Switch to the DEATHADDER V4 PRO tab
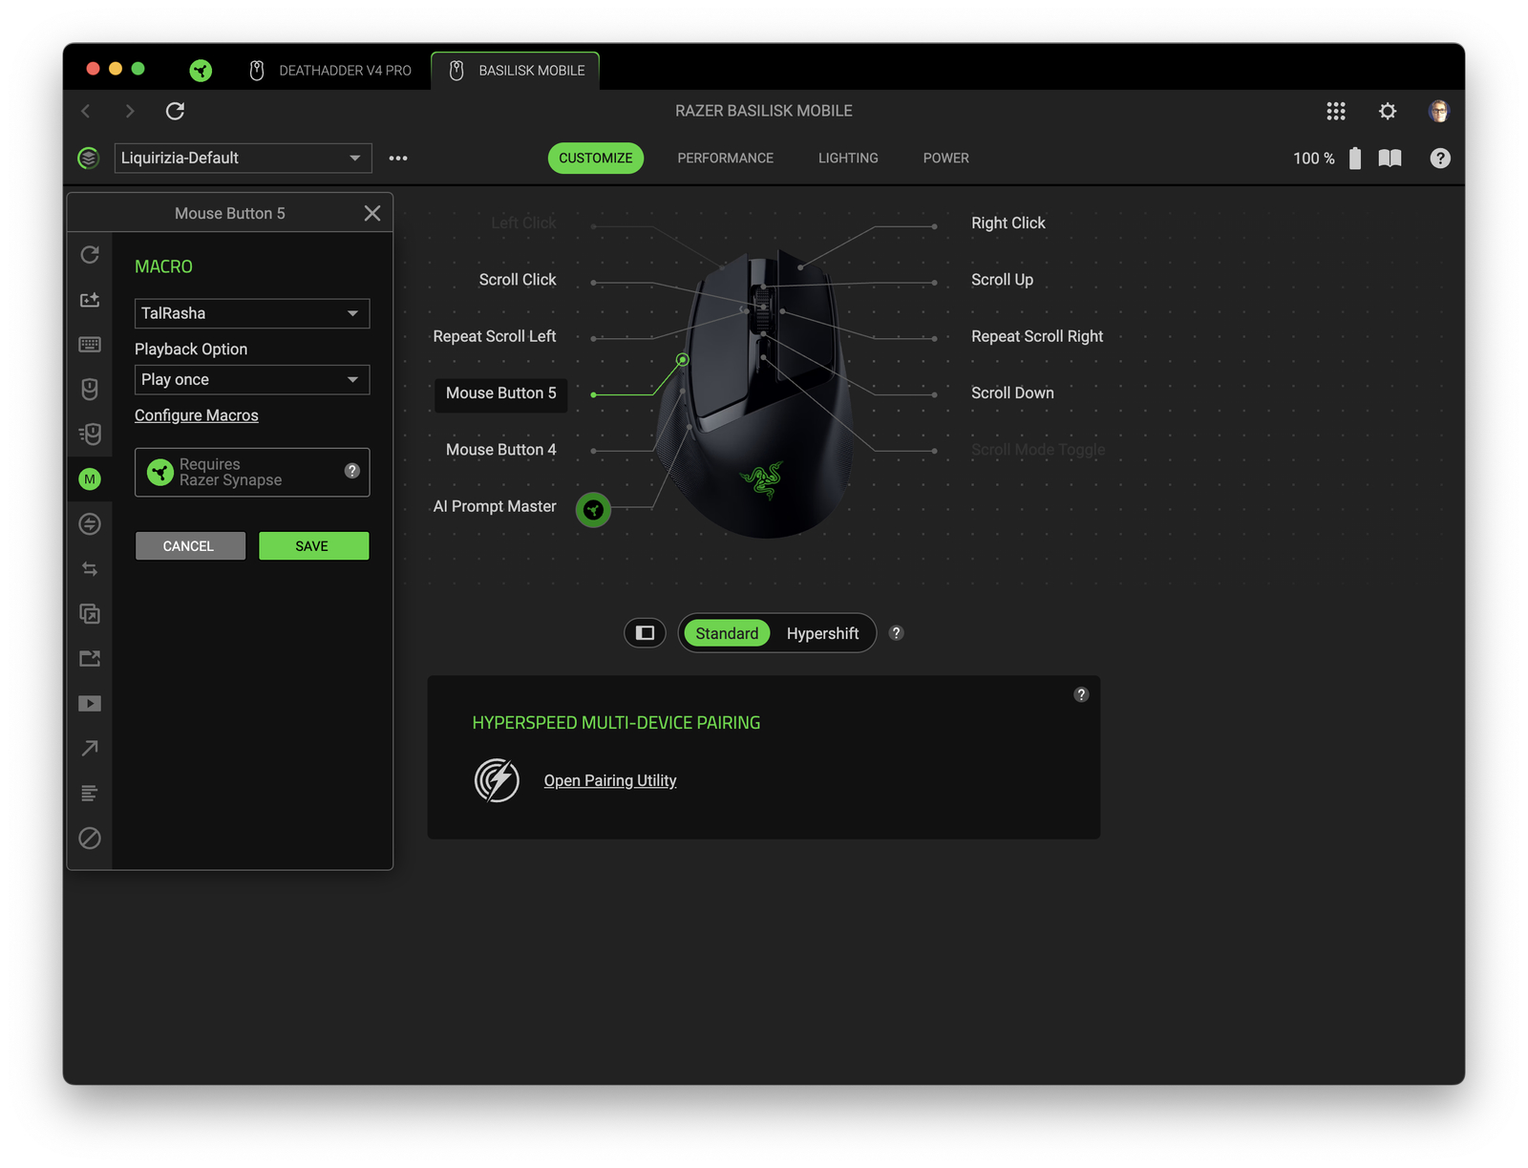The image size is (1528, 1168). (x=330, y=71)
